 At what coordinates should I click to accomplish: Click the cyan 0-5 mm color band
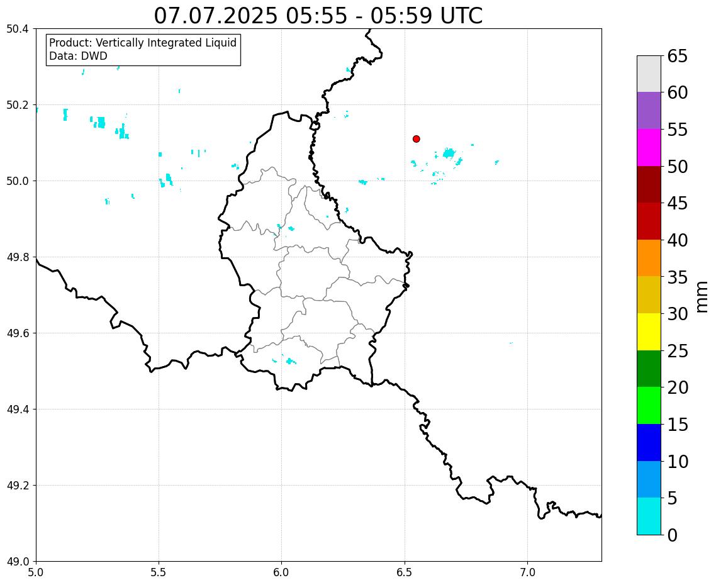point(649,516)
